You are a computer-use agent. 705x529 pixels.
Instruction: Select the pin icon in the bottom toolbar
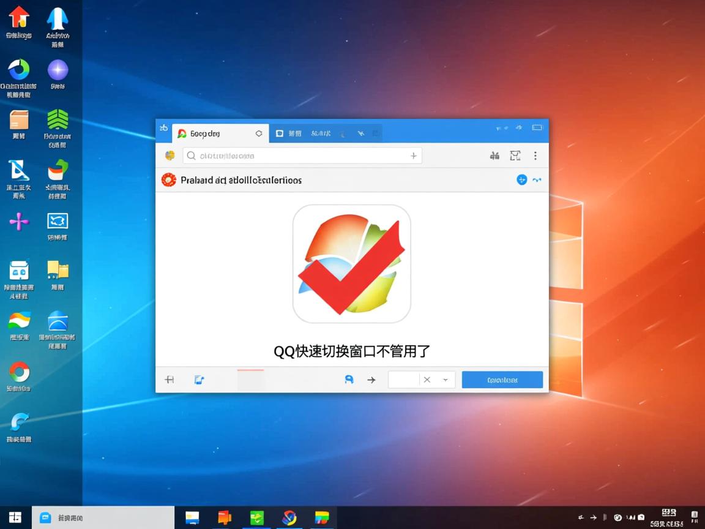pos(169,380)
